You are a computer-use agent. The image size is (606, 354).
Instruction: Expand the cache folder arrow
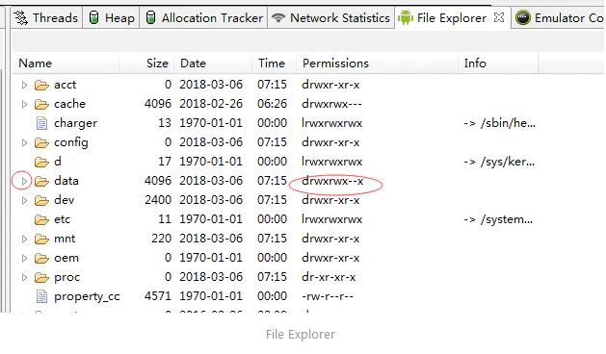tap(24, 104)
